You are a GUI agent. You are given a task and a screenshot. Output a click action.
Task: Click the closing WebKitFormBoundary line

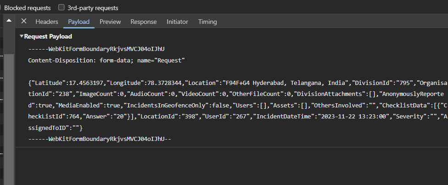point(99,139)
